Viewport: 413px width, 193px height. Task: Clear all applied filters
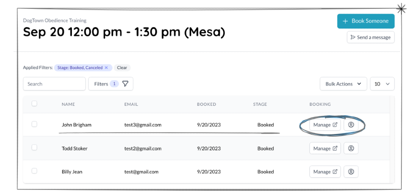(122, 68)
